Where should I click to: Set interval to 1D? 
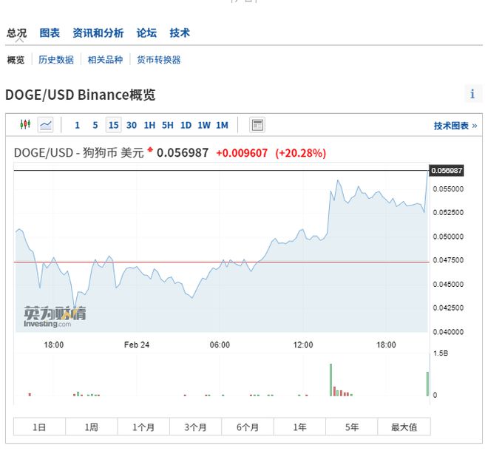click(x=186, y=125)
